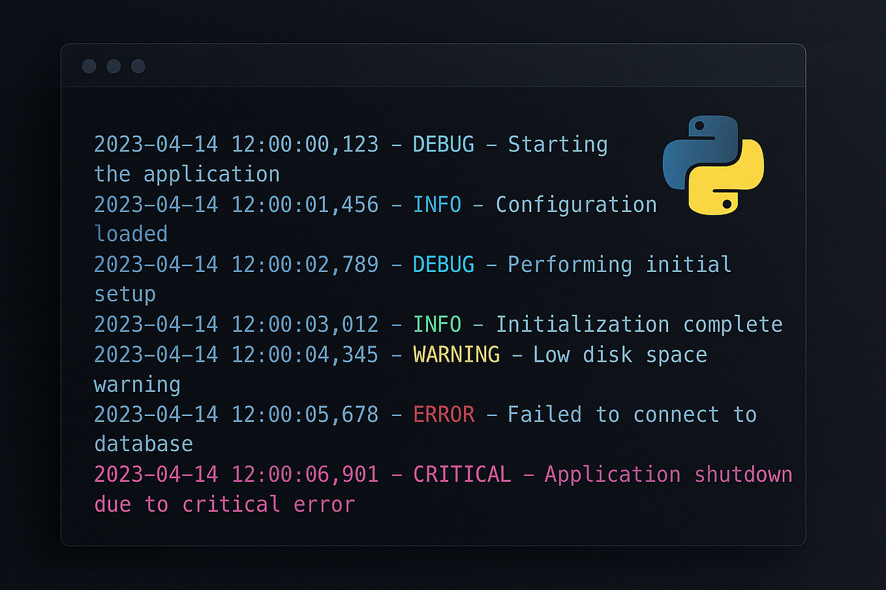
Task: Click the third window control dot
Action: (x=138, y=66)
